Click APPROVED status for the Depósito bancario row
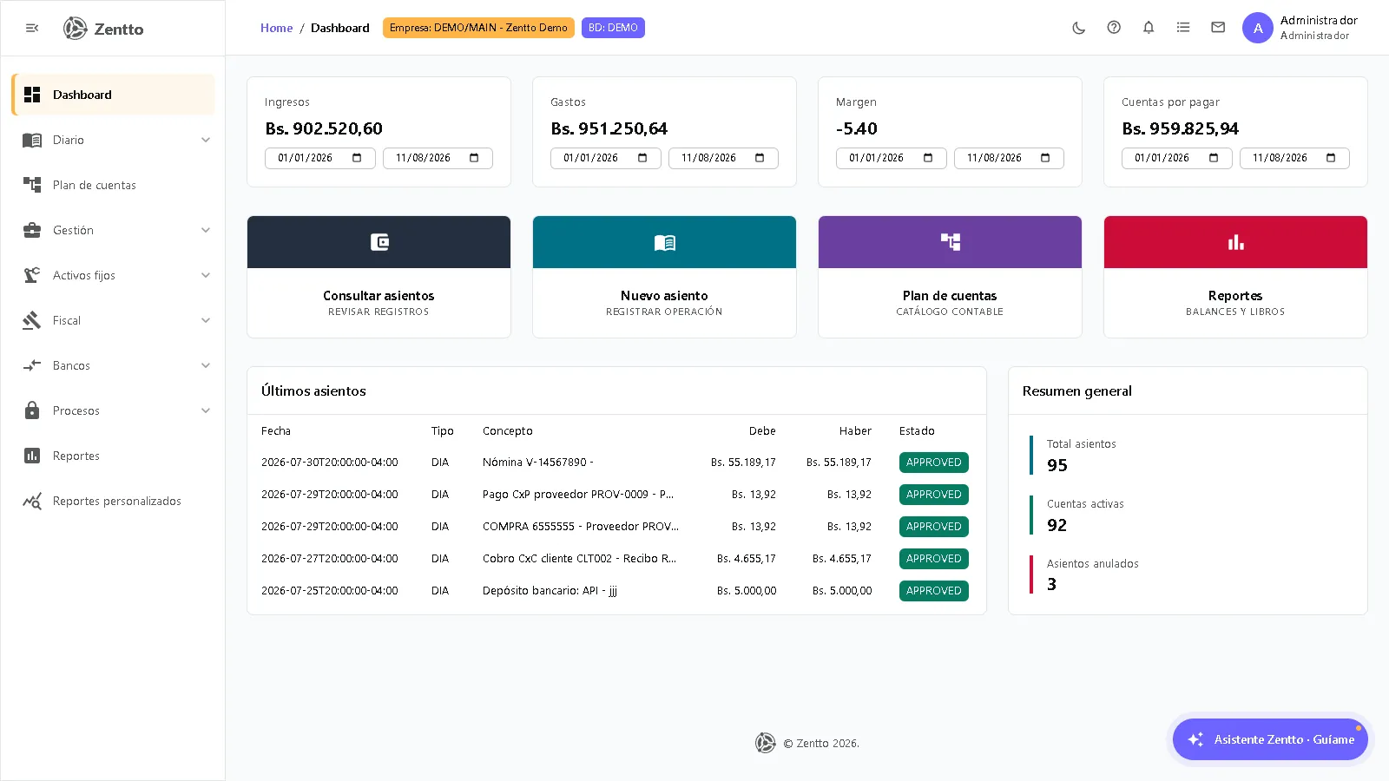 [x=934, y=591]
